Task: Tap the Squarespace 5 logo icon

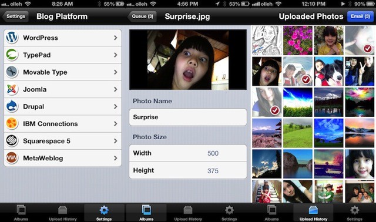Action: tap(12, 141)
